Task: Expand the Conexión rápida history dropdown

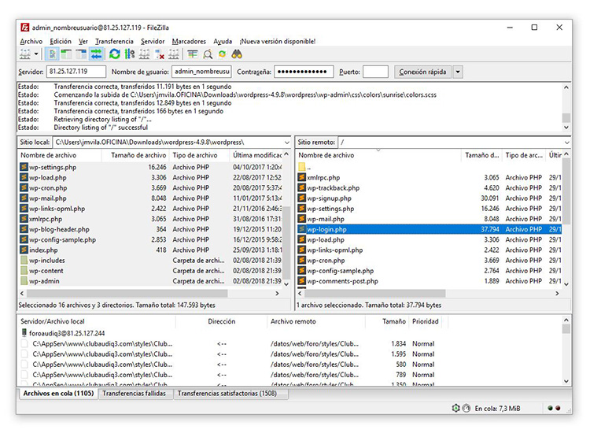Action: click(x=458, y=72)
